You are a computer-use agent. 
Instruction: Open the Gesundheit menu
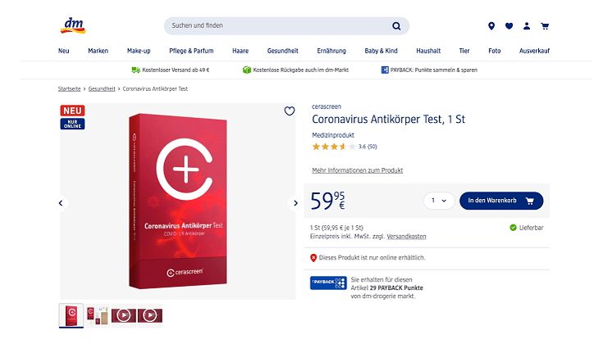pos(282,51)
